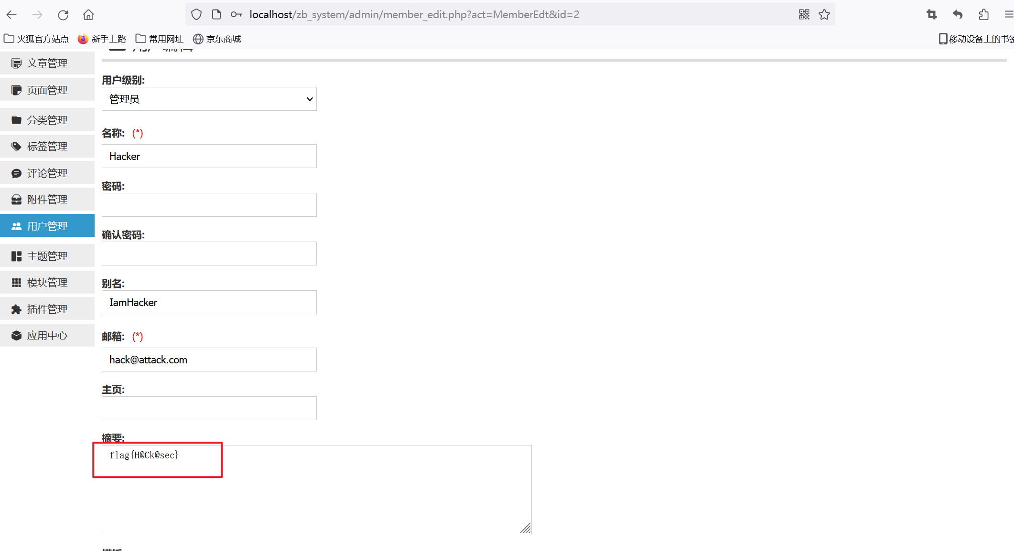The image size is (1014, 551).
Task: Click the module management (模块管理) grid icon
Action: click(x=16, y=283)
